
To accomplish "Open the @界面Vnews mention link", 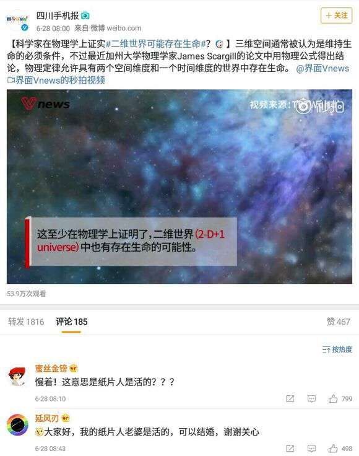I will [x=322, y=69].
